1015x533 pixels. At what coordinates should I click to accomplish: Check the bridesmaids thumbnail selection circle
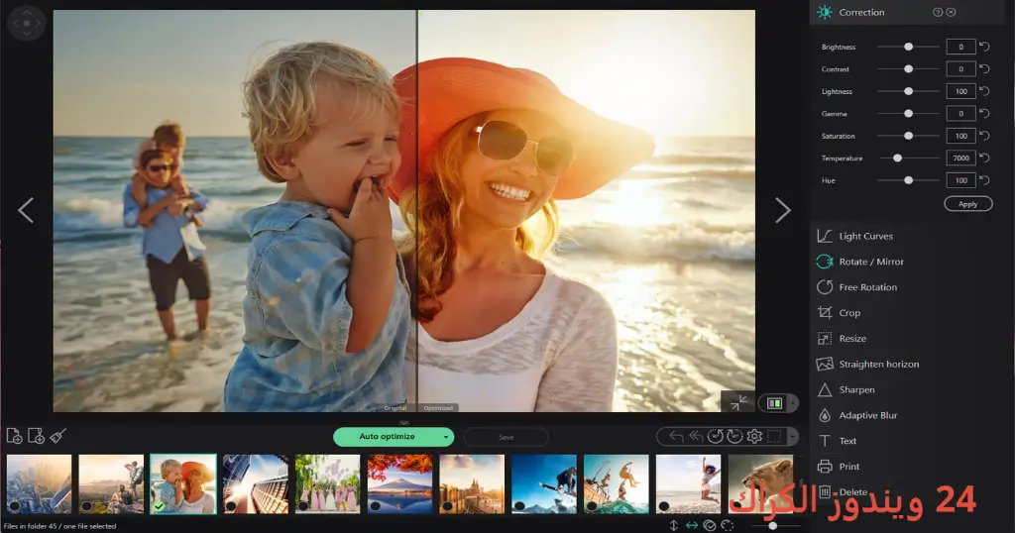(x=302, y=506)
